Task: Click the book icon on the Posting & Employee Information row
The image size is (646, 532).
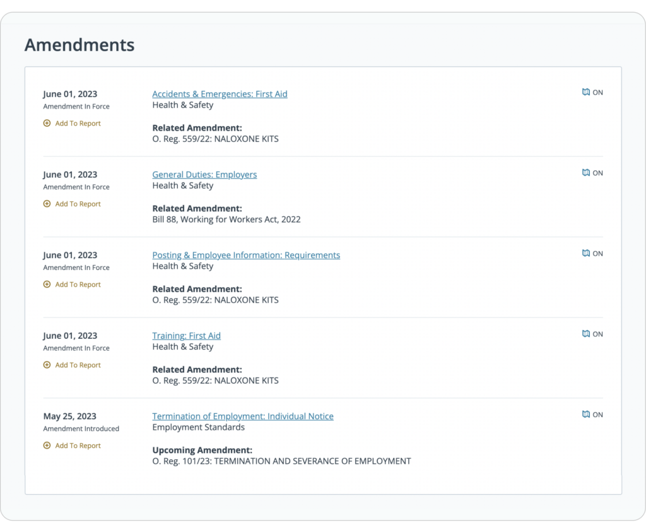Action: pos(586,252)
